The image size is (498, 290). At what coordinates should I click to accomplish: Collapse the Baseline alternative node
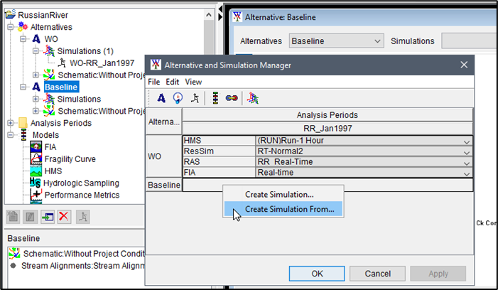pos(23,87)
